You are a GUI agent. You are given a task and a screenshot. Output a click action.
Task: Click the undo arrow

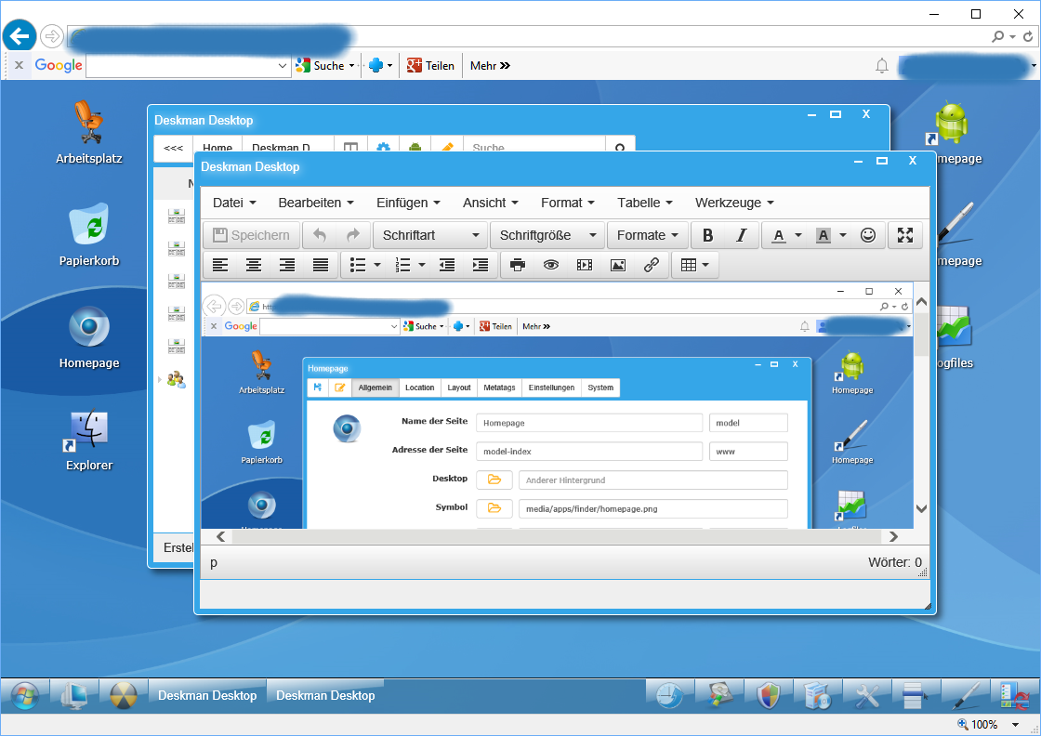click(x=320, y=235)
